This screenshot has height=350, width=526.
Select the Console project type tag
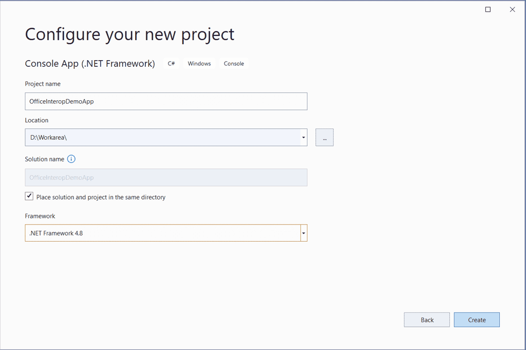(x=234, y=63)
